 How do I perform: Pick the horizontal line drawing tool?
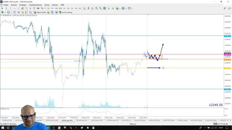(14, 8)
